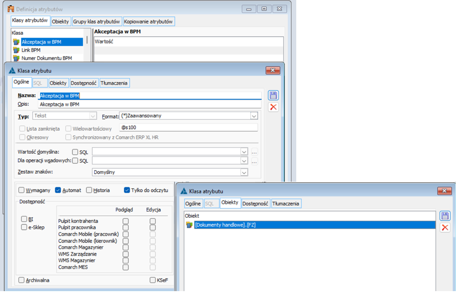
Task: Close the left Klasa atrybutu dialog
Action: [273, 70]
